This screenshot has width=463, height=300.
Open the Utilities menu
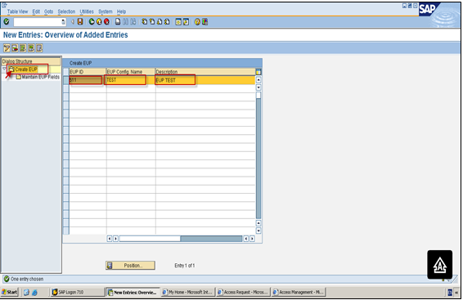[87, 11]
